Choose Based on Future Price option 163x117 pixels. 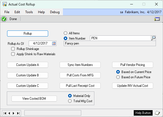[118, 77]
